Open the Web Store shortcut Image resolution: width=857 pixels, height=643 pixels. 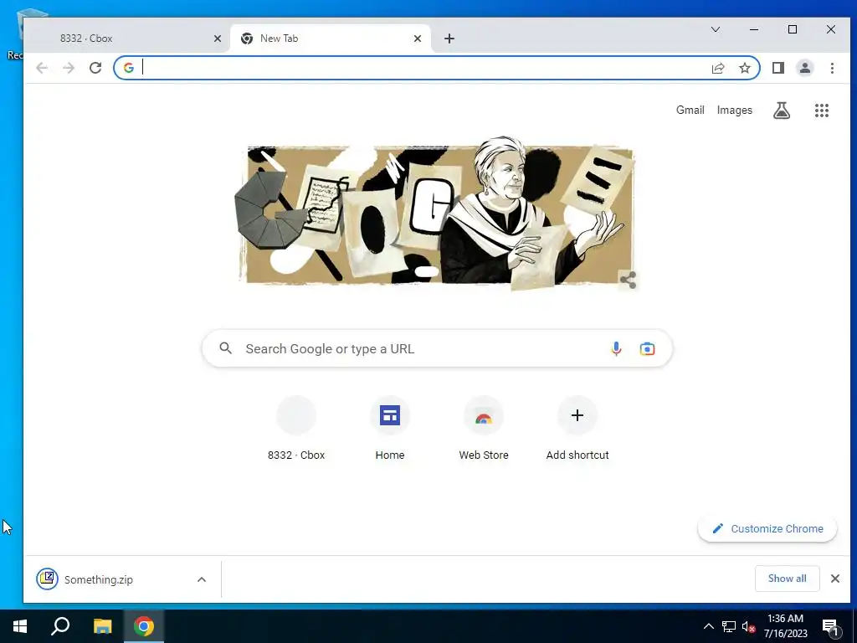(x=484, y=429)
